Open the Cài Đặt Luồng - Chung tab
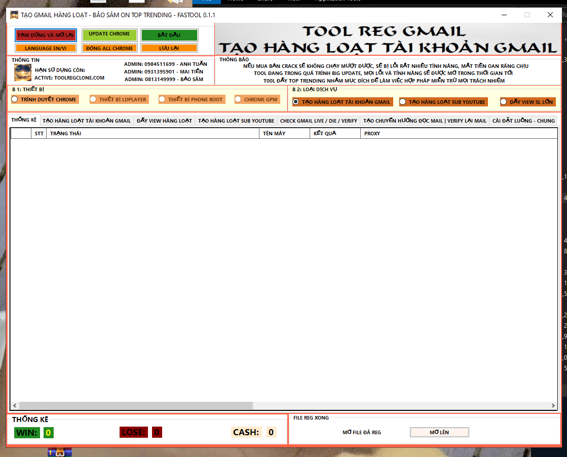Viewport: 567px width, 457px height. pos(523,121)
